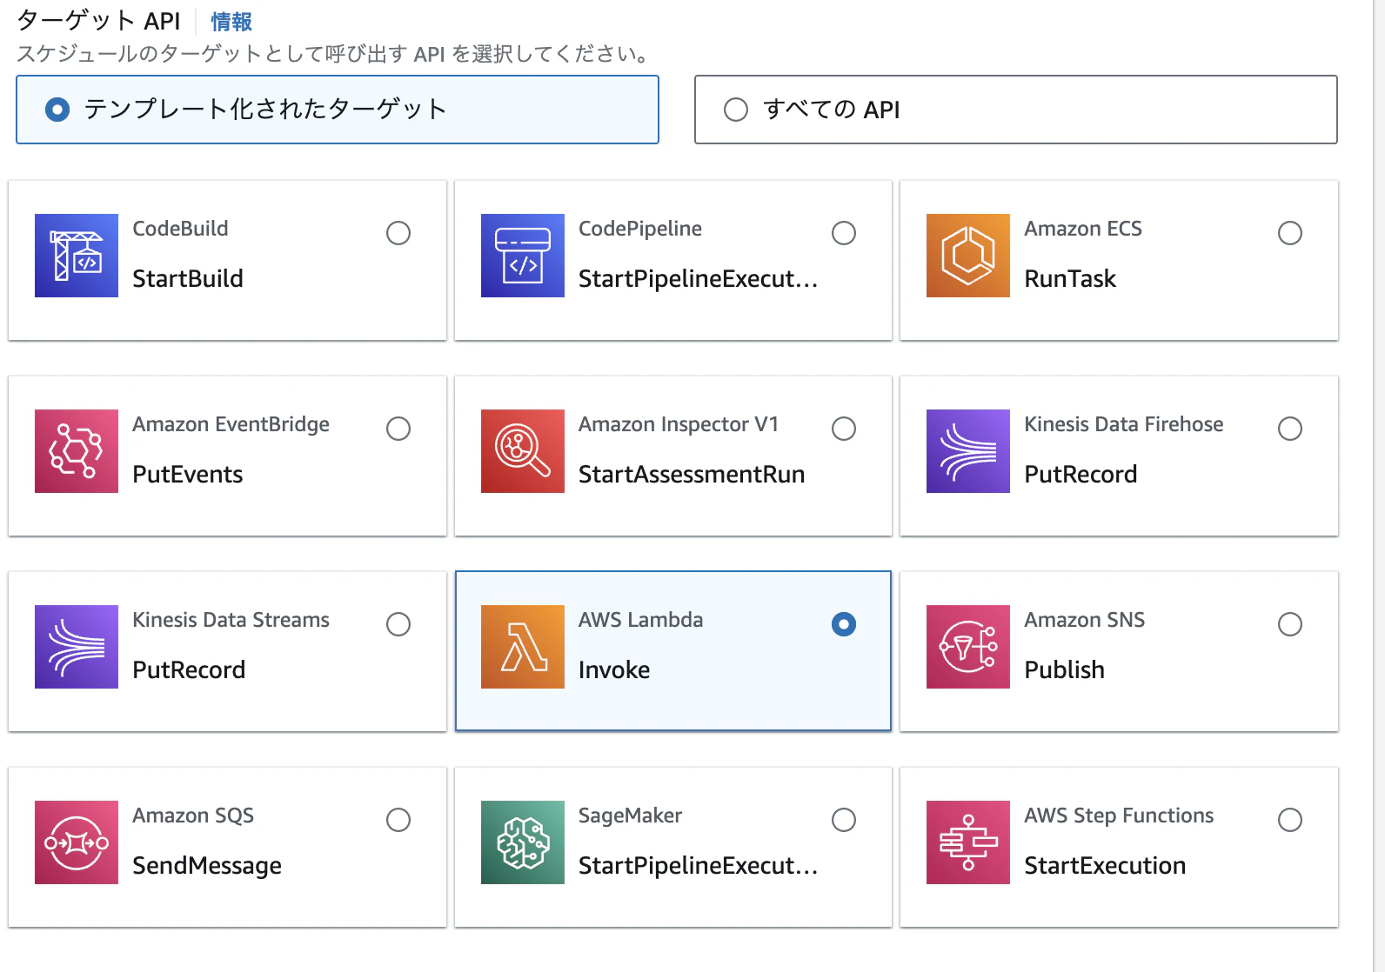Click StartPipelineExecution text under CodePipeline

698,278
